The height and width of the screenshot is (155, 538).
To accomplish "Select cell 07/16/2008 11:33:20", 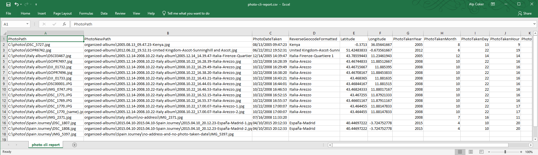I will 270,117.
